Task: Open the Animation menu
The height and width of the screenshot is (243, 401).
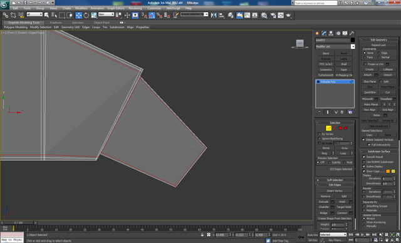Action: coord(97,8)
